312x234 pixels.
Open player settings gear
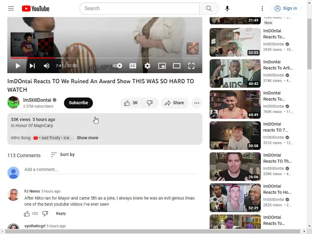[147, 66]
